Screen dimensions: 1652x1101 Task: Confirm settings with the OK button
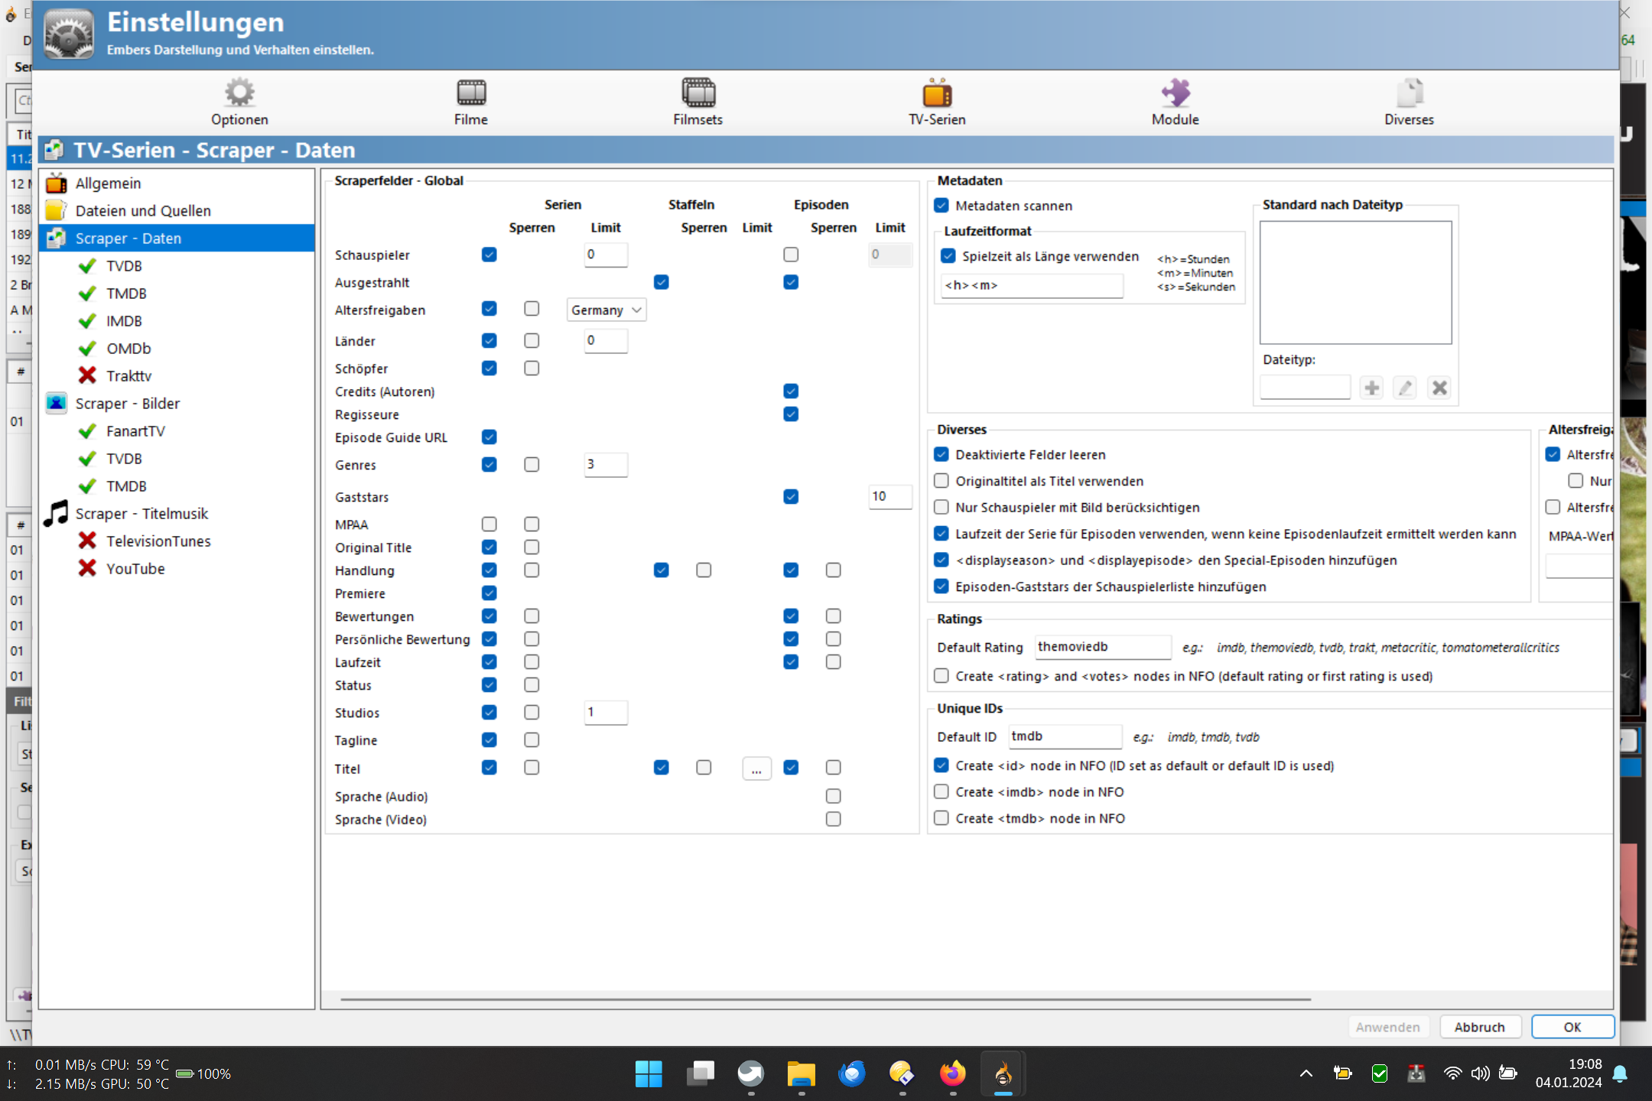tap(1572, 1027)
